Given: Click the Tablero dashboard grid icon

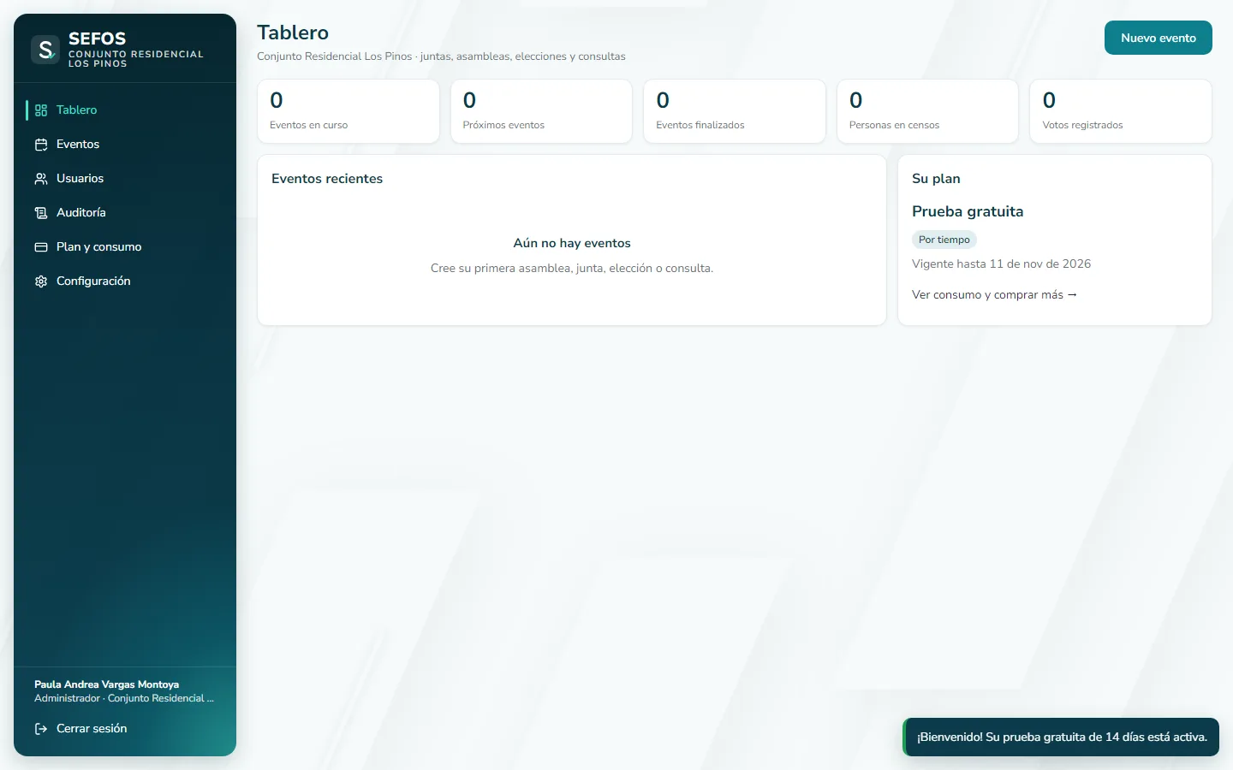Looking at the screenshot, I should (x=41, y=110).
